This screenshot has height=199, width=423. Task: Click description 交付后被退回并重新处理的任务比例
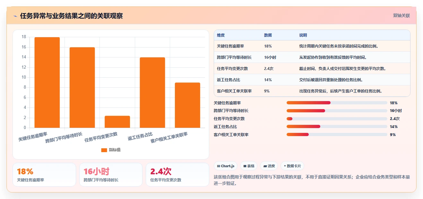click(x=331, y=80)
